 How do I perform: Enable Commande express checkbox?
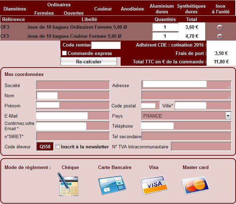[64, 53]
